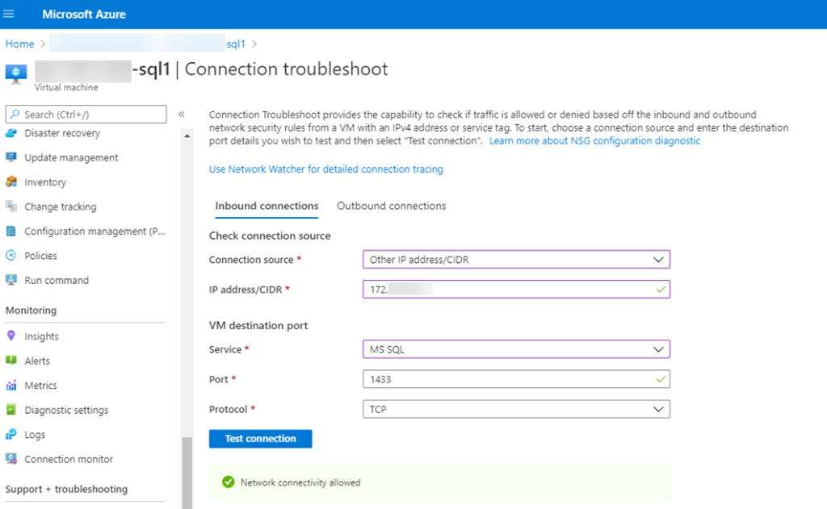
Task: Open the Service dropdown showing MS SQL
Action: coord(516,349)
